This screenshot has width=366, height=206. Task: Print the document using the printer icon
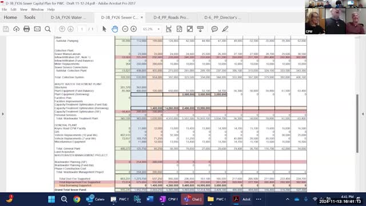(27, 29)
